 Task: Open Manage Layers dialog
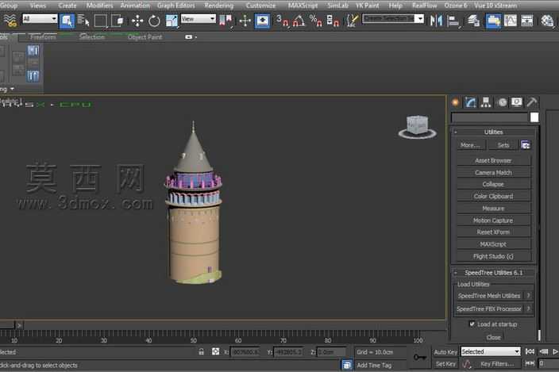point(473,21)
